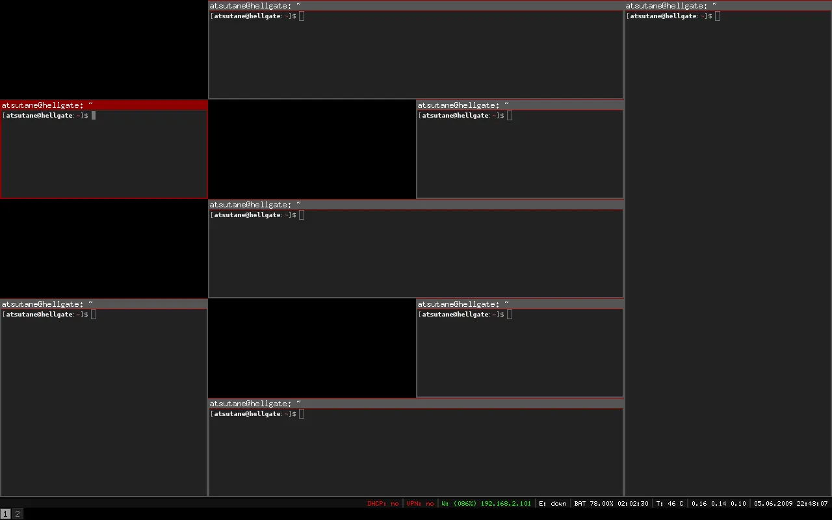Switch to workspace tag 2
The height and width of the screenshot is (520, 832).
(18, 514)
